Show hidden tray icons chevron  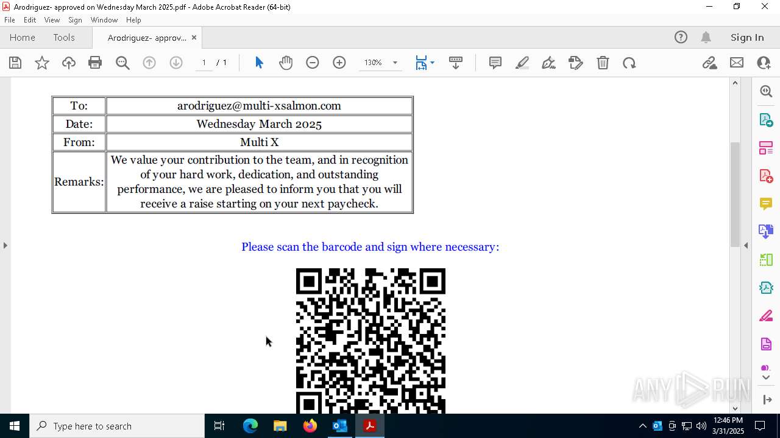pyautogui.click(x=642, y=426)
